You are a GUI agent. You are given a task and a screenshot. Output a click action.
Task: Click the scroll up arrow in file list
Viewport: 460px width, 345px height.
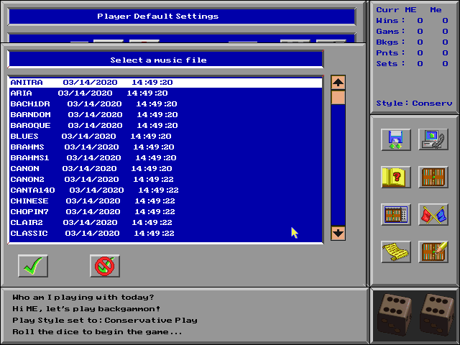pos(338,83)
